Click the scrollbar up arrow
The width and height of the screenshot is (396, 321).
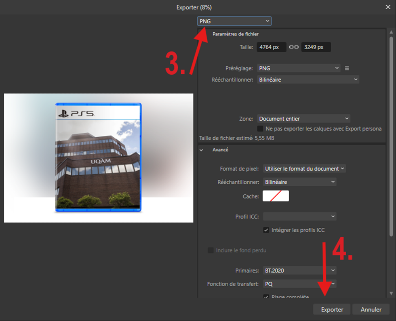coord(391,32)
